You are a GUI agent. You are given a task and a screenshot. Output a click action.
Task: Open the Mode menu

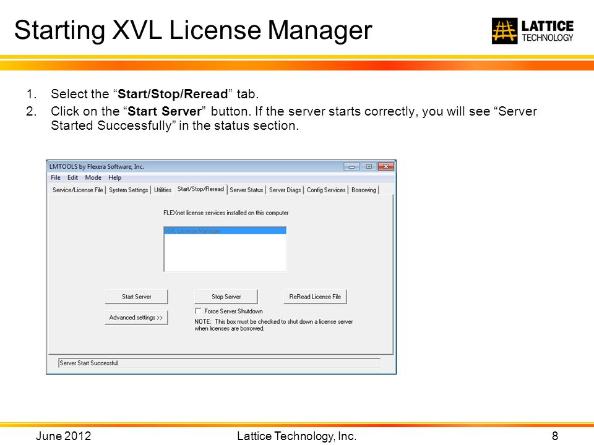93,177
